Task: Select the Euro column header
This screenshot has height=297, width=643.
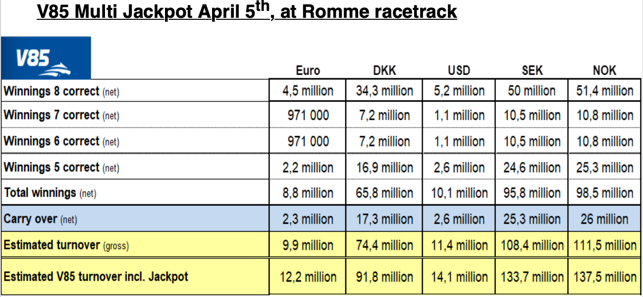Action: pos(308,70)
